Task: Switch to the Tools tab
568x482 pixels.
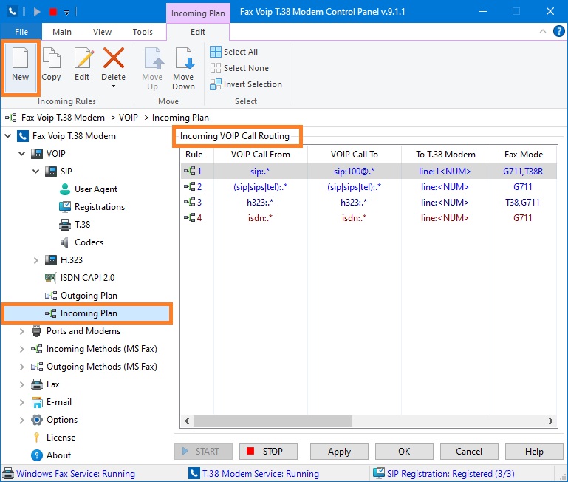Action: (x=143, y=32)
